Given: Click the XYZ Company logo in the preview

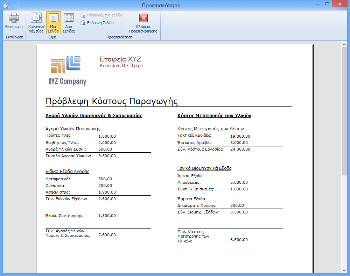Looking at the screenshot, I should click(66, 70).
